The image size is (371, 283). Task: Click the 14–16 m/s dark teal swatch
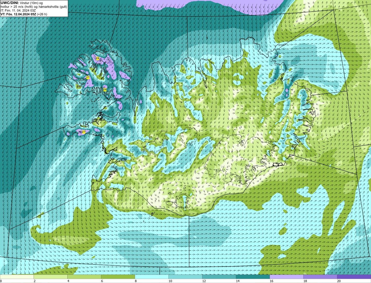pyautogui.click(x=253, y=277)
